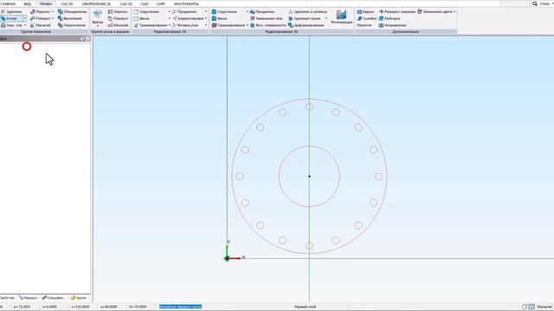
Task: Apply the Вычитание boolean tool
Action: pos(70,18)
